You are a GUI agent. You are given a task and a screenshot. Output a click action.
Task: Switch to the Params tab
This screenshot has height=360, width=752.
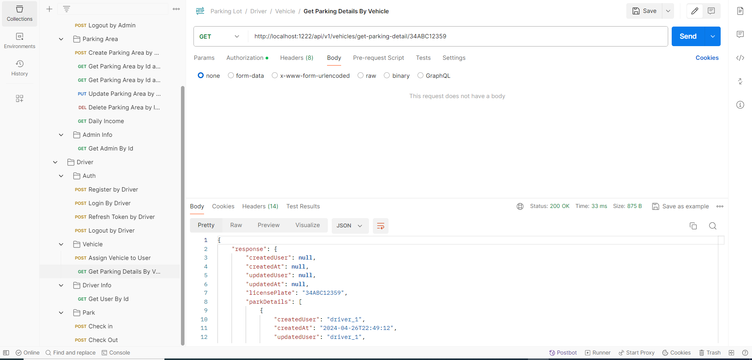point(204,58)
